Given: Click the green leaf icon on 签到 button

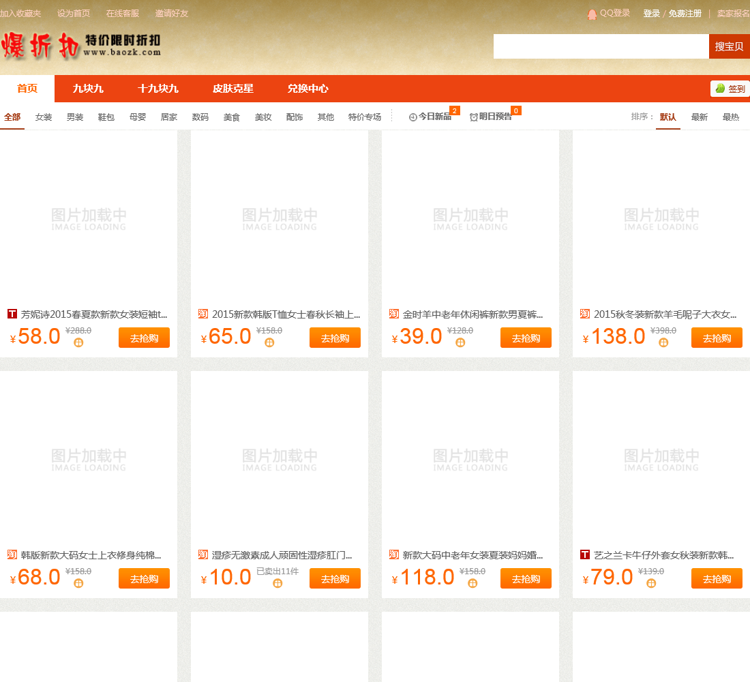Looking at the screenshot, I should pyautogui.click(x=720, y=88).
